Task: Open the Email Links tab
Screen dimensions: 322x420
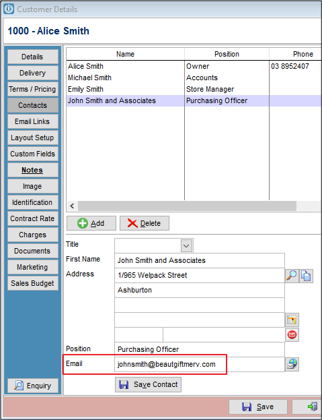Action: 32,121
